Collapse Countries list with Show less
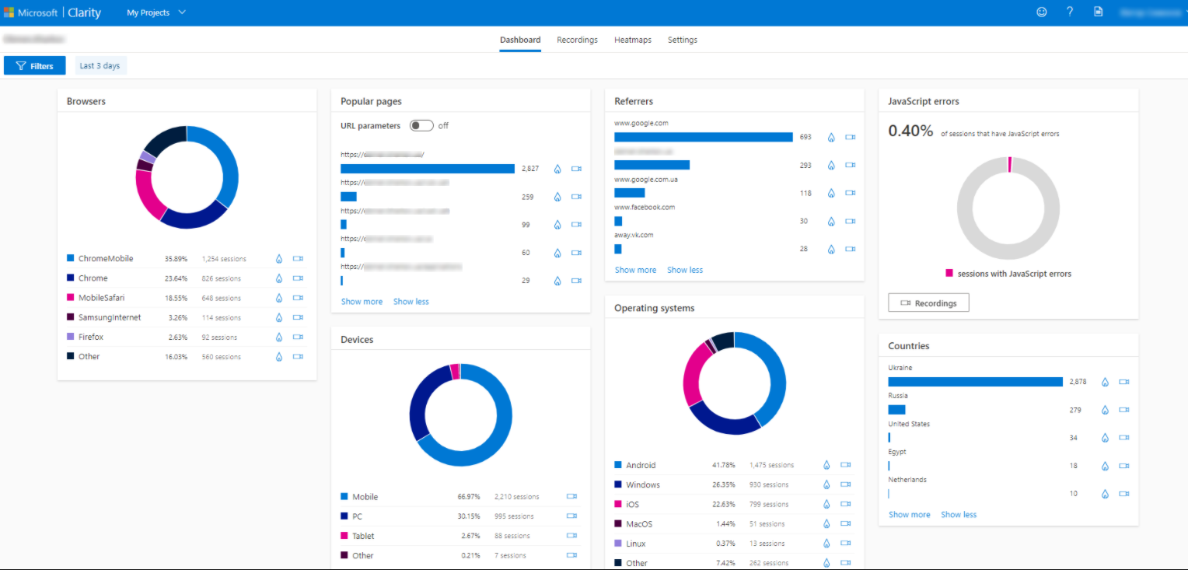 tap(959, 515)
